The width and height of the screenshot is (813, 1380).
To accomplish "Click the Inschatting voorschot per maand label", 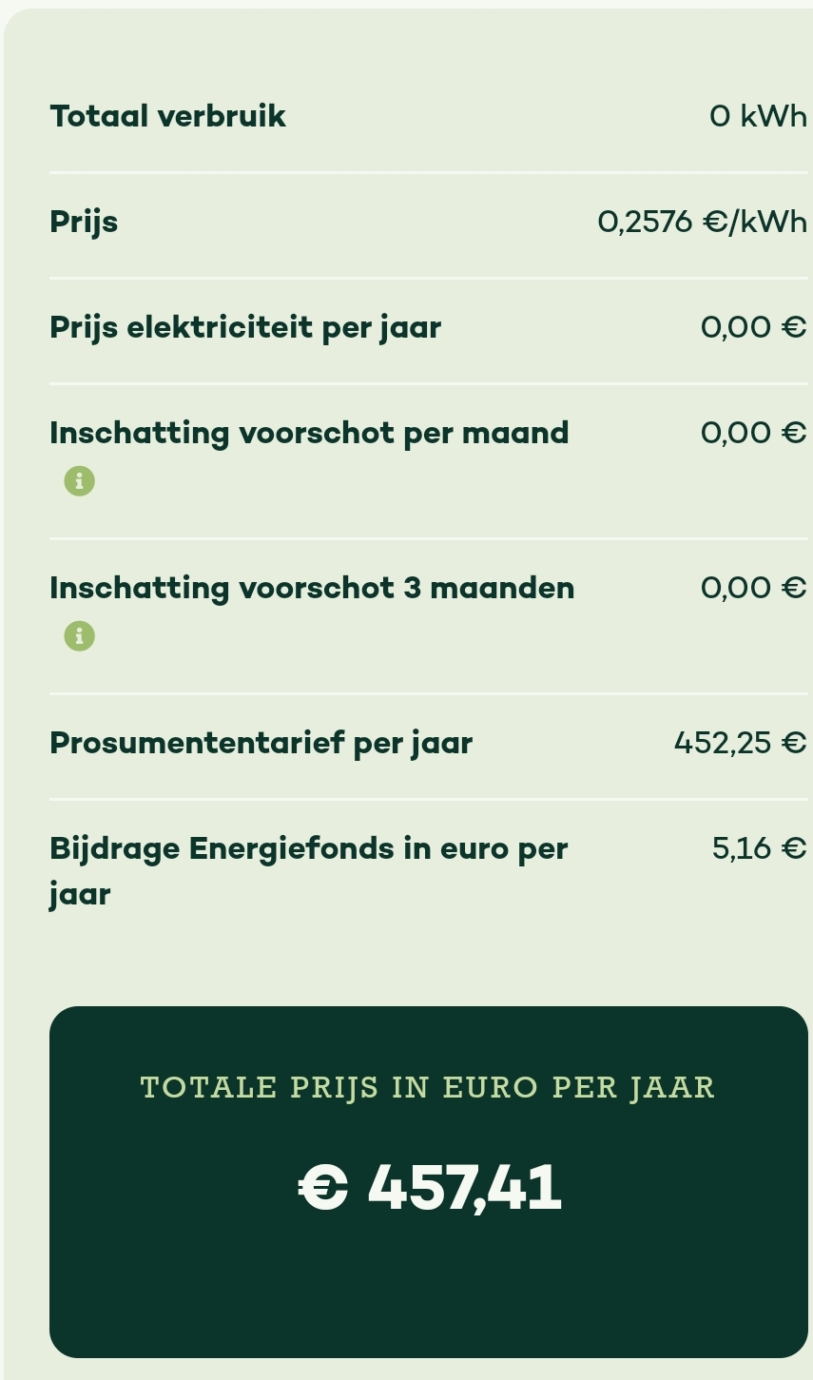I will [x=309, y=433].
